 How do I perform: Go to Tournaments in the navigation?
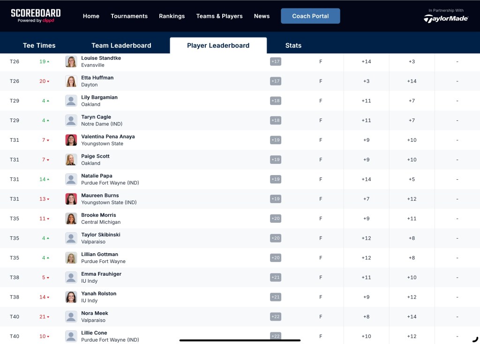[129, 16]
